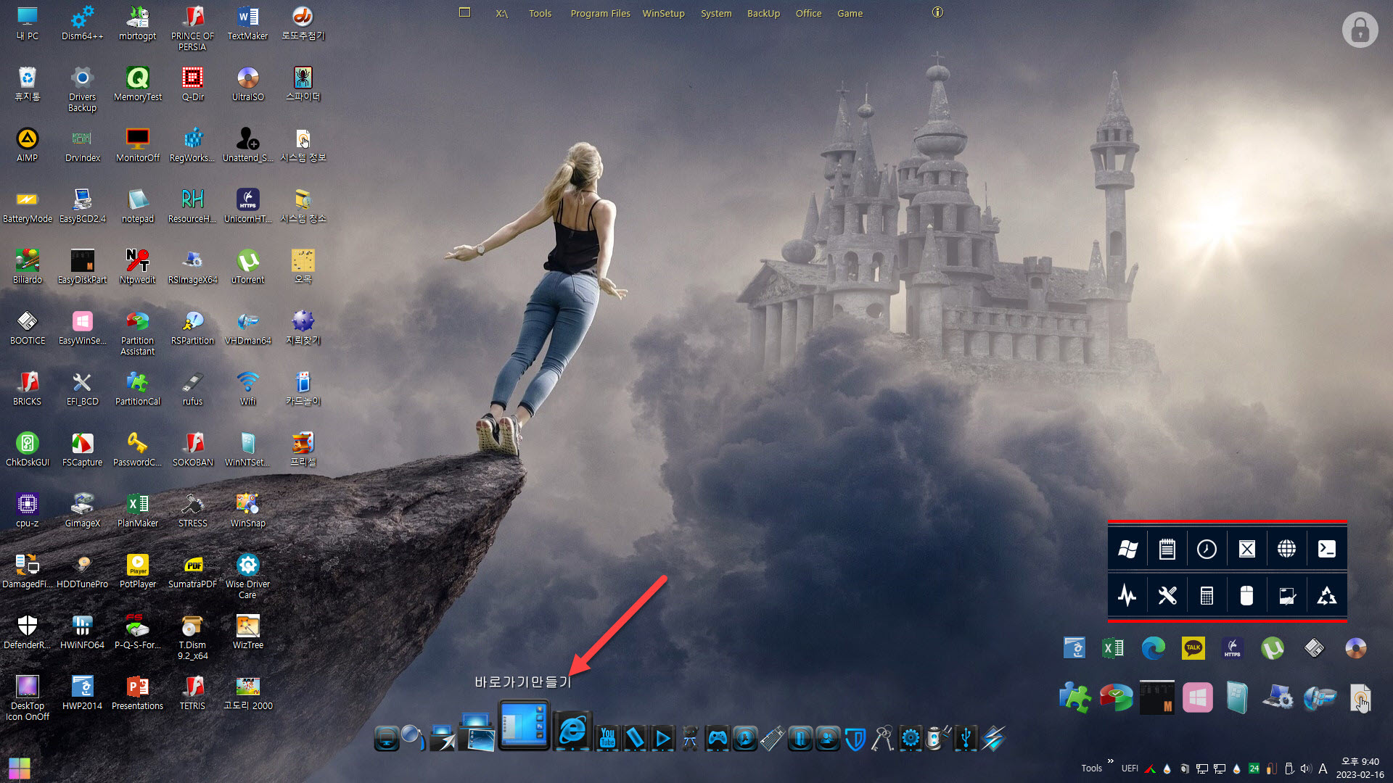Open the mbrtogpt desktop shortcut
Viewport: 1393px width, 783px height.
click(x=137, y=22)
